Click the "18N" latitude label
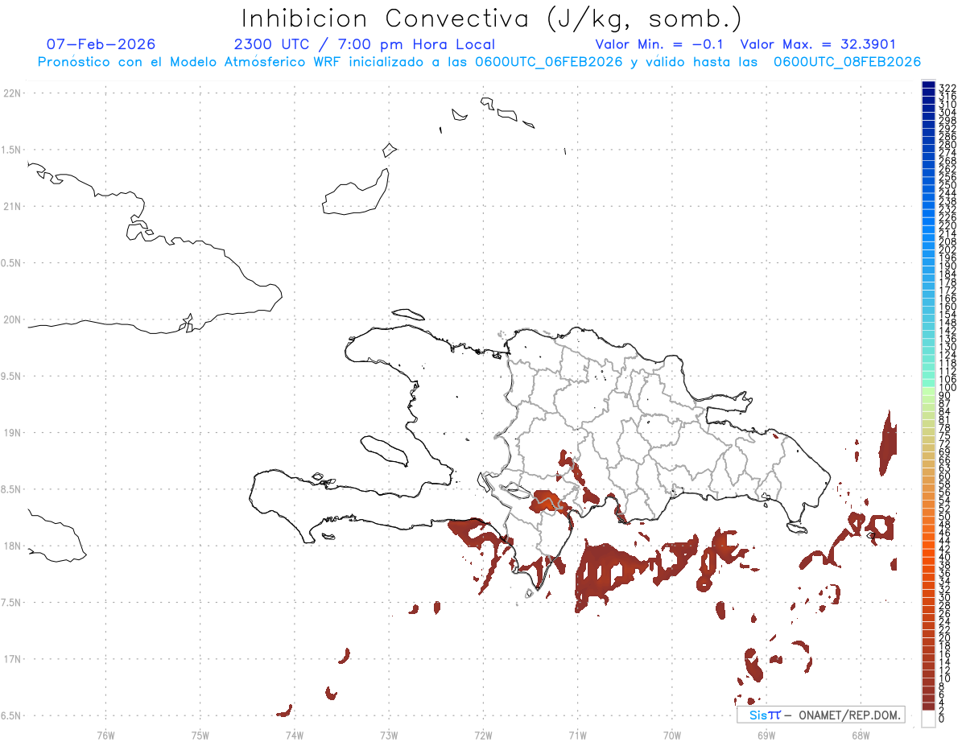 click(x=12, y=546)
